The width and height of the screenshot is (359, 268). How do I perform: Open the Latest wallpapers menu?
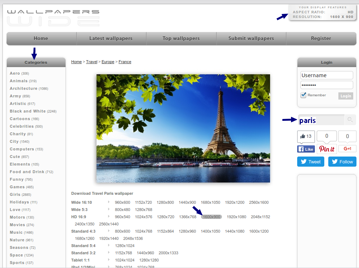(x=111, y=38)
